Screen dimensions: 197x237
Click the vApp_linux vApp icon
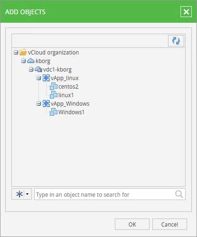(46, 78)
